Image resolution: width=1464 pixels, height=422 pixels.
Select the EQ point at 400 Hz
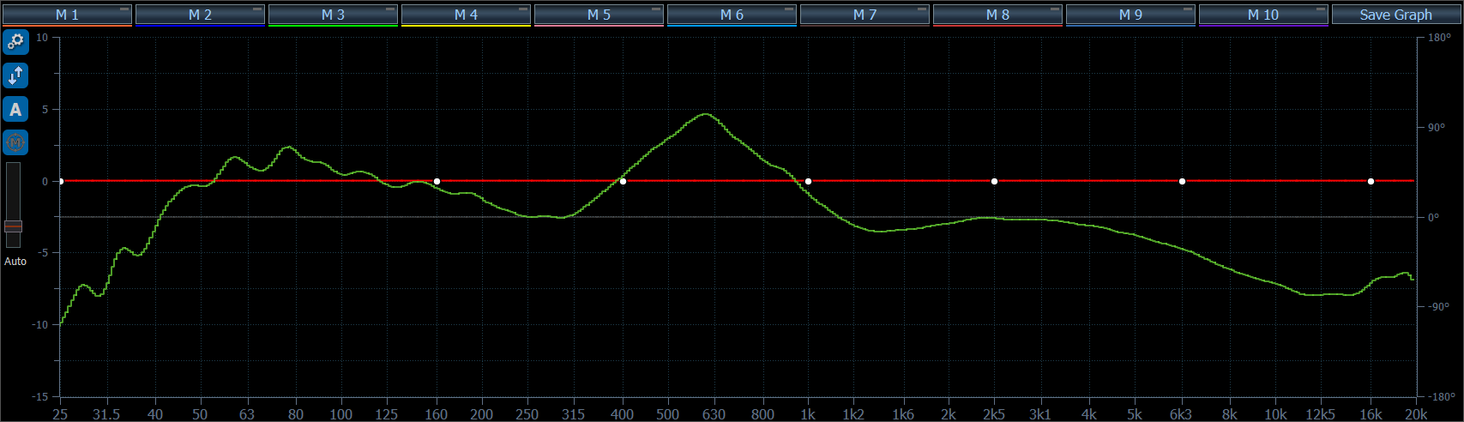pos(623,181)
